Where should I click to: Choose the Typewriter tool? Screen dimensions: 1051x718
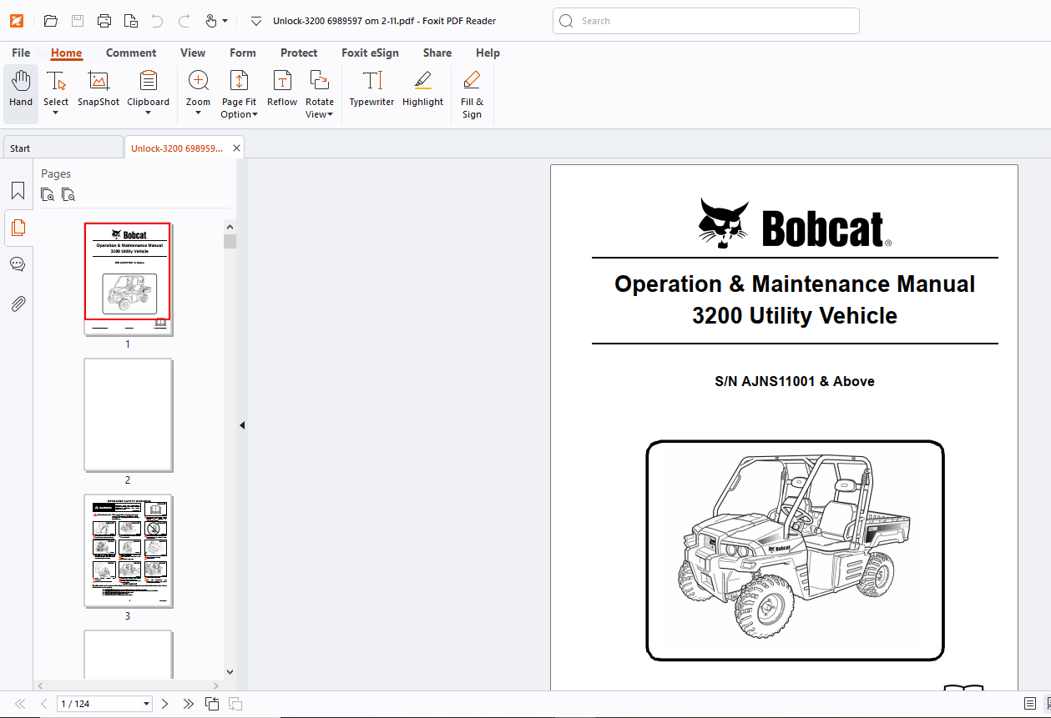tap(371, 90)
